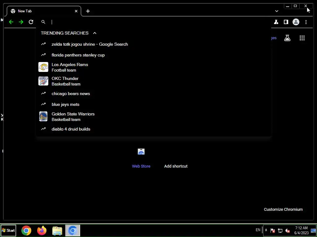Maximize the Chromium window
This screenshot has width=317, height=237.
point(295,6)
